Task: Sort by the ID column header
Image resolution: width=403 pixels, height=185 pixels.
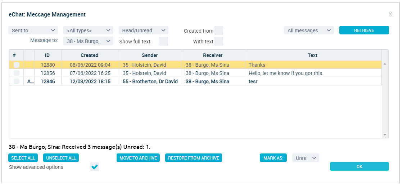Action: coord(48,55)
